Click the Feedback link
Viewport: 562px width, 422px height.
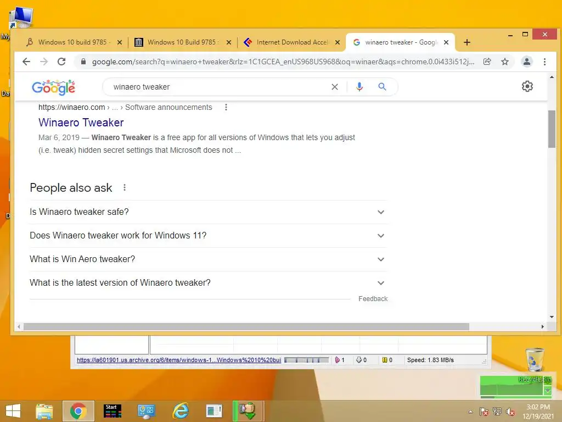coord(373,299)
